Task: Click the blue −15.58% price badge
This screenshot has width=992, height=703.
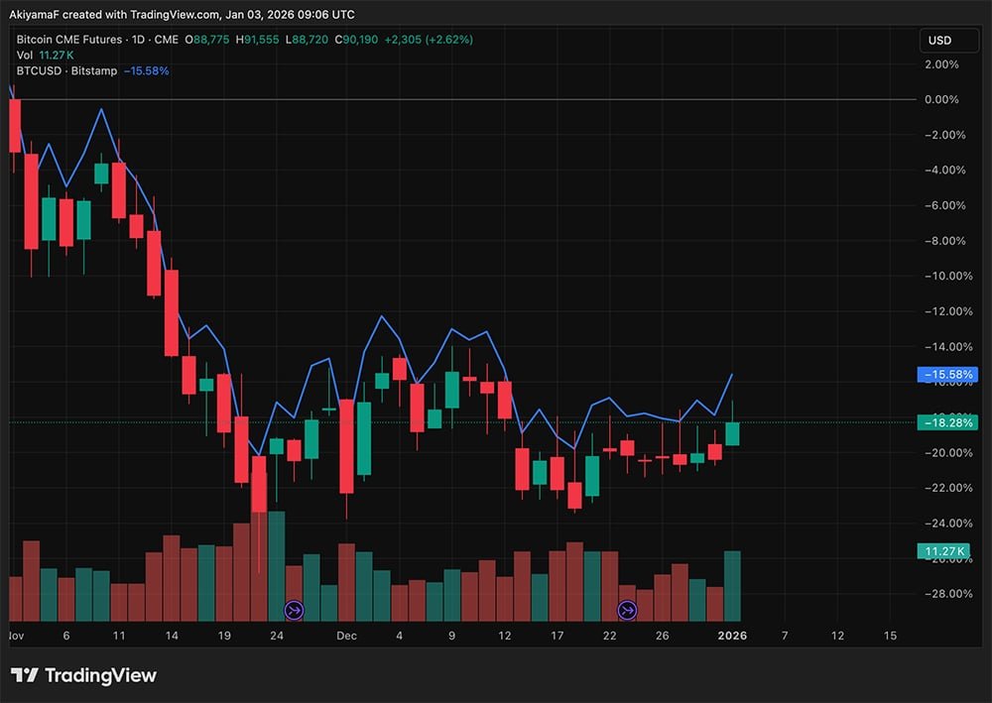Action: [x=946, y=373]
